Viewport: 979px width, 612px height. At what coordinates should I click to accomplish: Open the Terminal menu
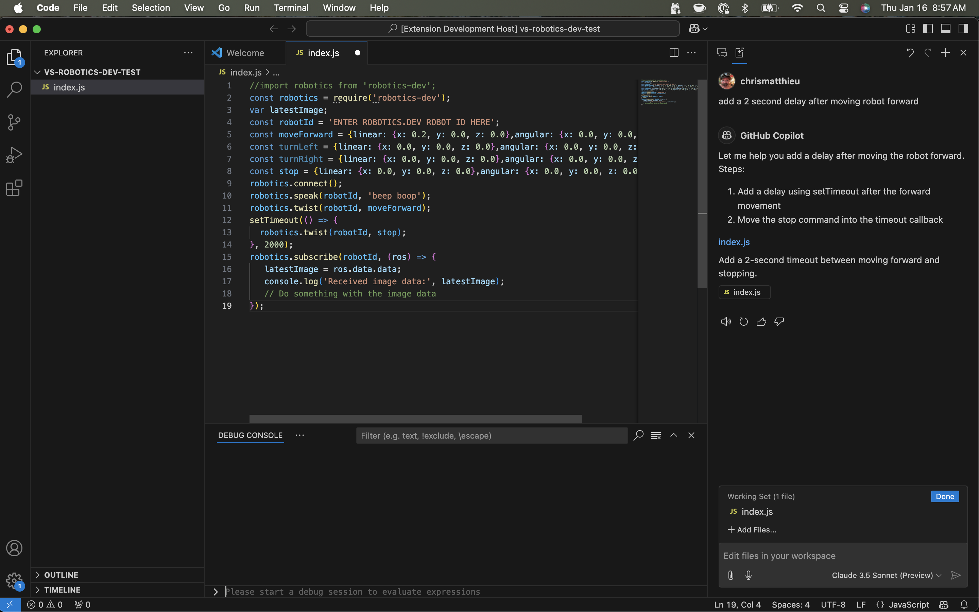click(x=291, y=8)
